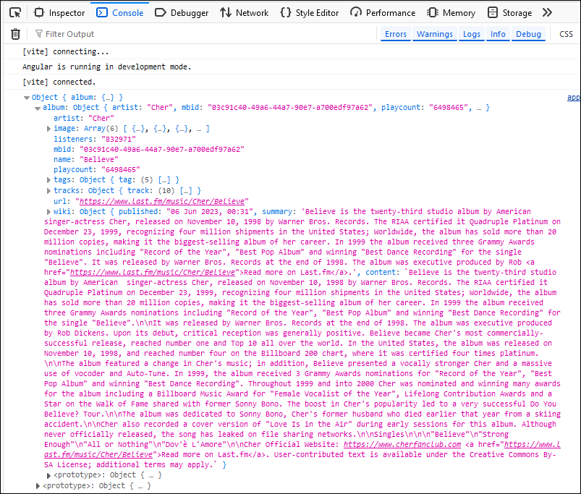Click the Debugger tab icon
Viewport: 581px width, 494px height.
(161, 12)
